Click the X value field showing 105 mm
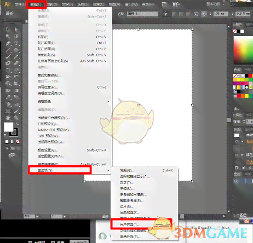 pyautogui.click(x=221, y=14)
